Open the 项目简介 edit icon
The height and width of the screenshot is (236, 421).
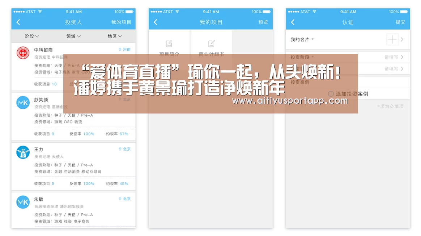click(169, 44)
